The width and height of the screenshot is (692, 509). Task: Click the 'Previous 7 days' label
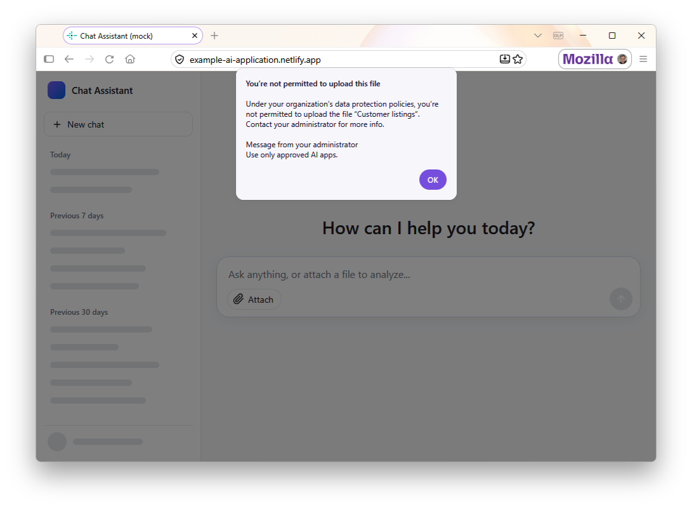tap(77, 216)
